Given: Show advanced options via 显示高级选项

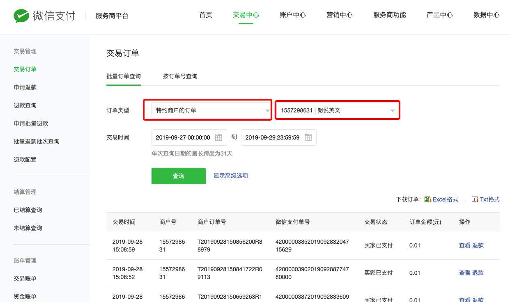Looking at the screenshot, I should coord(231,176).
